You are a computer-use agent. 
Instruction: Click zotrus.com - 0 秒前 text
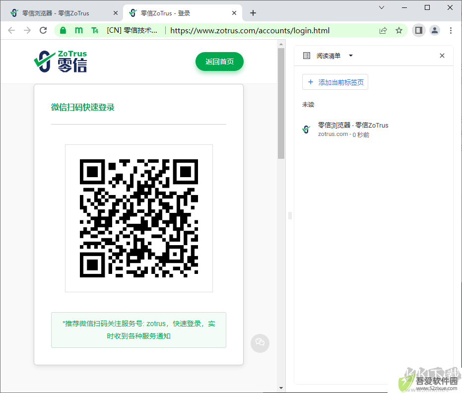point(343,134)
